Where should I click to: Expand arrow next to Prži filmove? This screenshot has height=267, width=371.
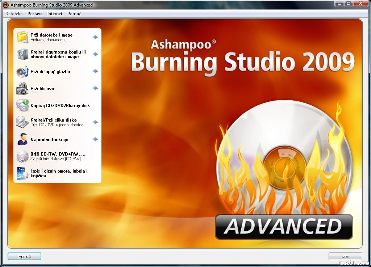click(95, 88)
